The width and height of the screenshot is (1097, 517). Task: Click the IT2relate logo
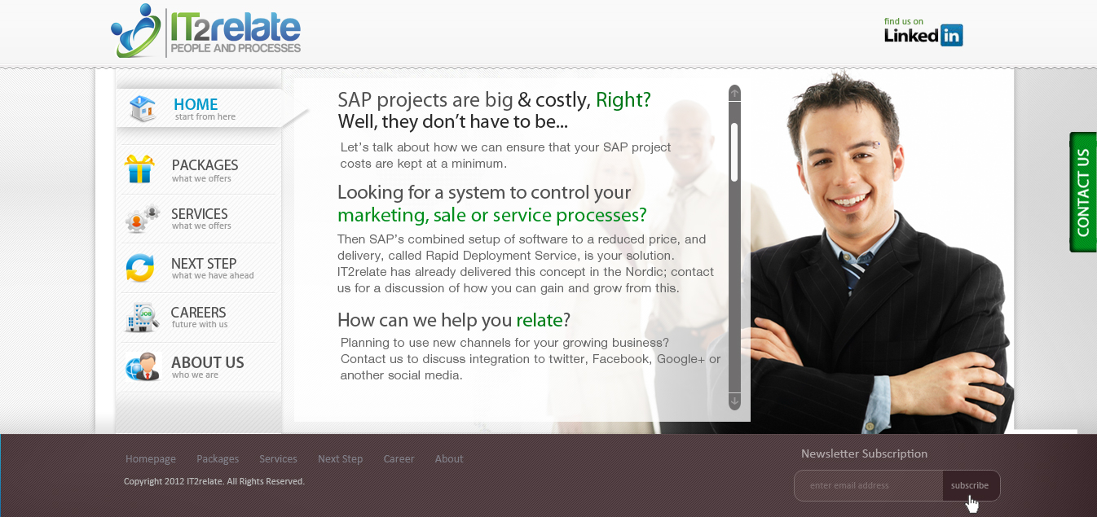pyautogui.click(x=206, y=32)
